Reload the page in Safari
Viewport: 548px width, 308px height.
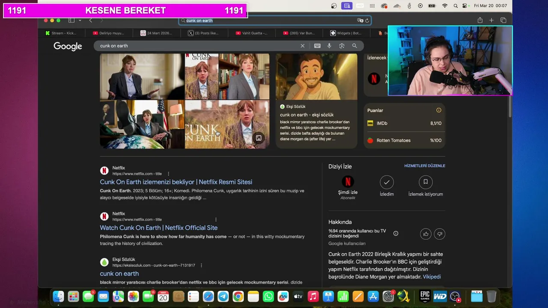(x=367, y=21)
